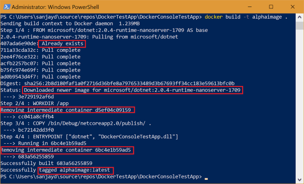Close the Administrator PowerShell window
This screenshot has height=184, width=304.
pyautogui.click(x=293, y=7)
